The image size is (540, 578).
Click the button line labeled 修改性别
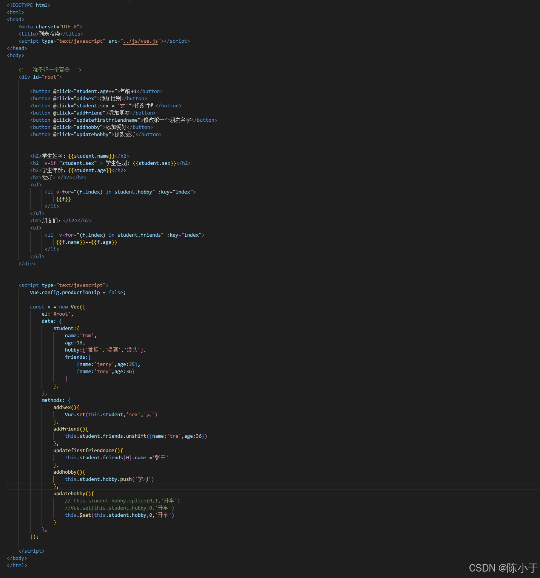pos(106,105)
